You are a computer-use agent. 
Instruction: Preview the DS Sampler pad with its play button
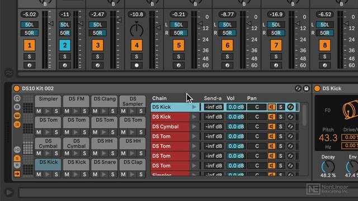pos(133,111)
